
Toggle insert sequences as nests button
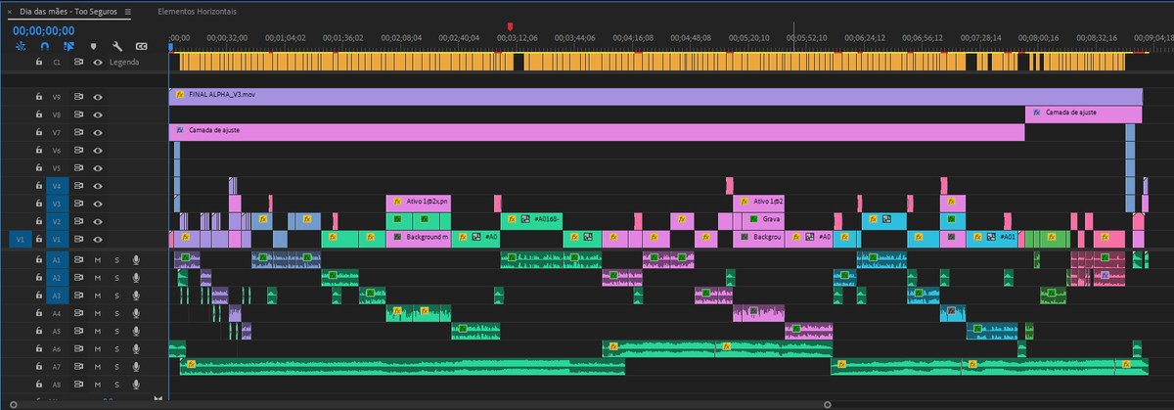click(x=20, y=46)
